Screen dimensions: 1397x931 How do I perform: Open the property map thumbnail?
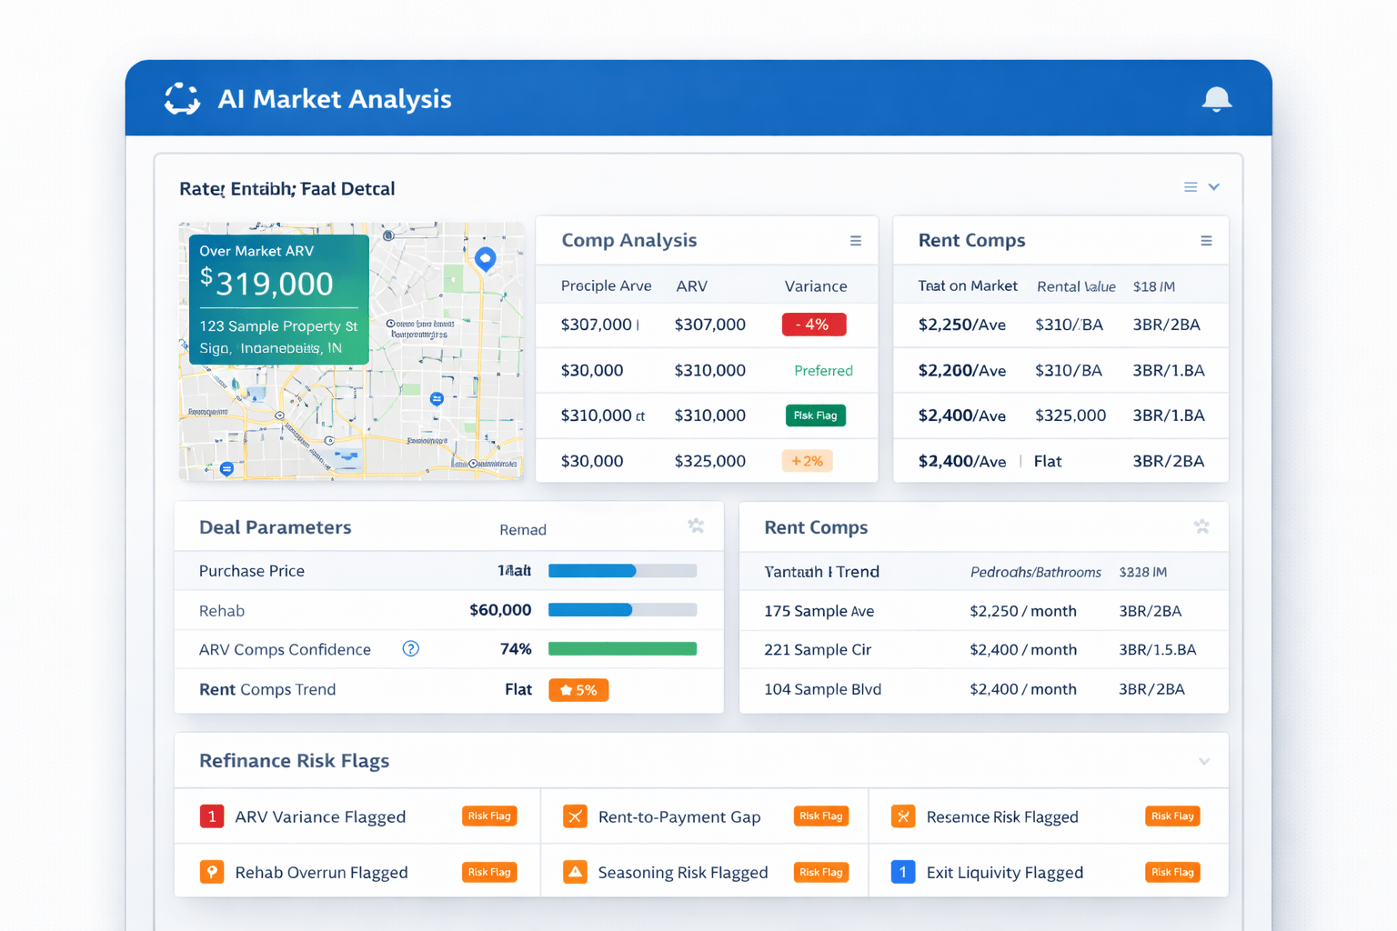351,351
